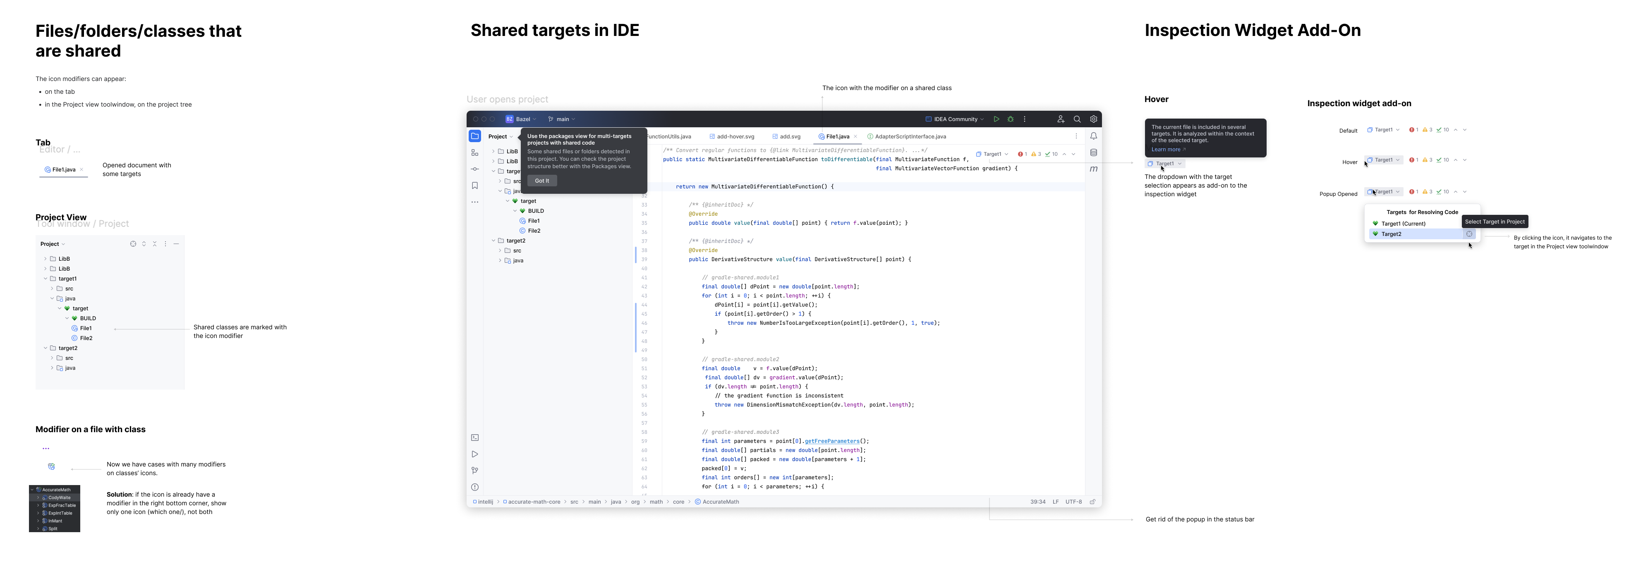Click 'Got it' button in packages view popup
This screenshot has height=571, width=1648.
pos(542,181)
